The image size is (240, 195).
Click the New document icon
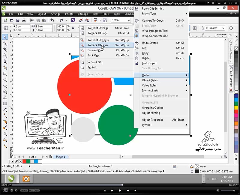click(x=6, y=20)
